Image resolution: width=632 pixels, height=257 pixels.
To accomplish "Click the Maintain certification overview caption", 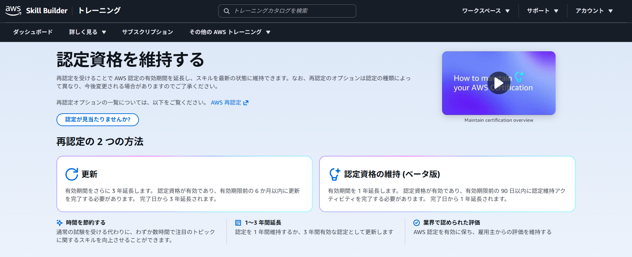I will click(499, 120).
